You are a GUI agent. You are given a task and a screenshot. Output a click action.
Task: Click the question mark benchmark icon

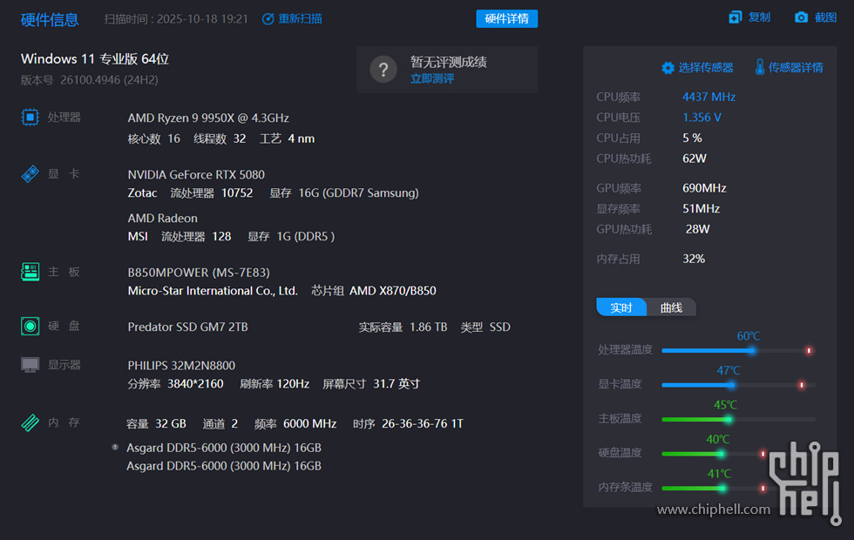[x=383, y=70]
